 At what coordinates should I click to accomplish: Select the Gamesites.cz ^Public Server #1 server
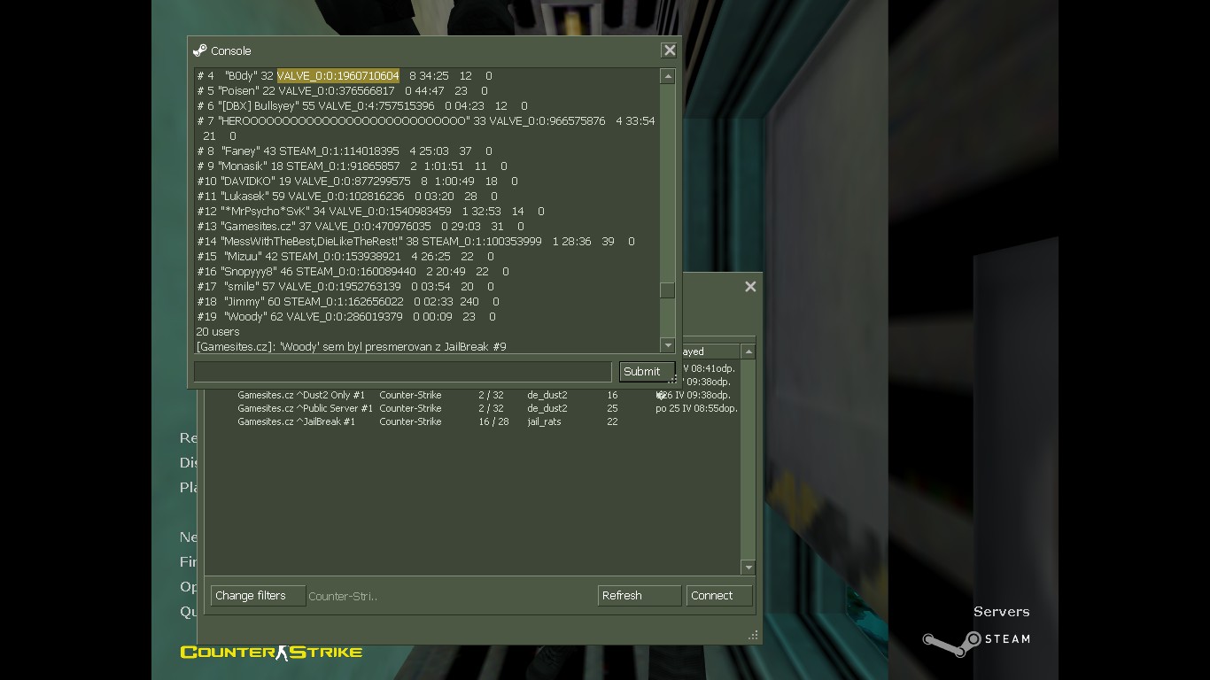(305, 408)
